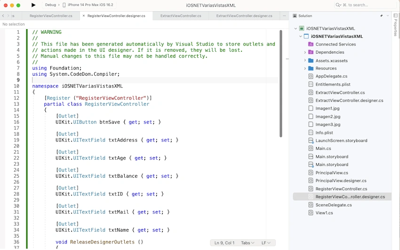Expand the Dependencies node
This screenshot has height=250, width=400.
(305, 52)
